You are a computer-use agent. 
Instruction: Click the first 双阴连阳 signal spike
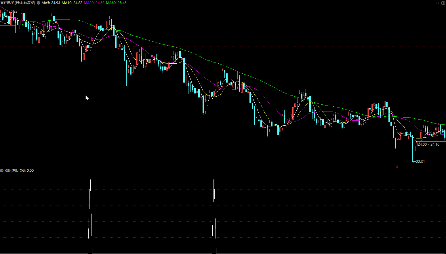click(90, 213)
